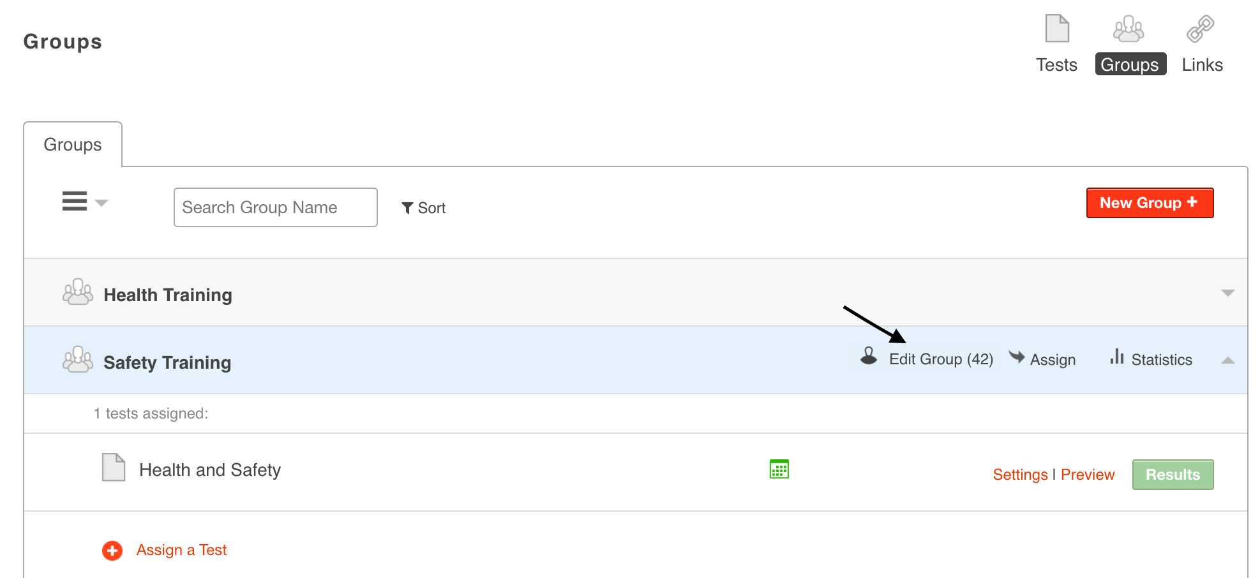Viewport: 1260px width, 578px height.
Task: Click the Groups people icon in navigation
Action: (1129, 29)
